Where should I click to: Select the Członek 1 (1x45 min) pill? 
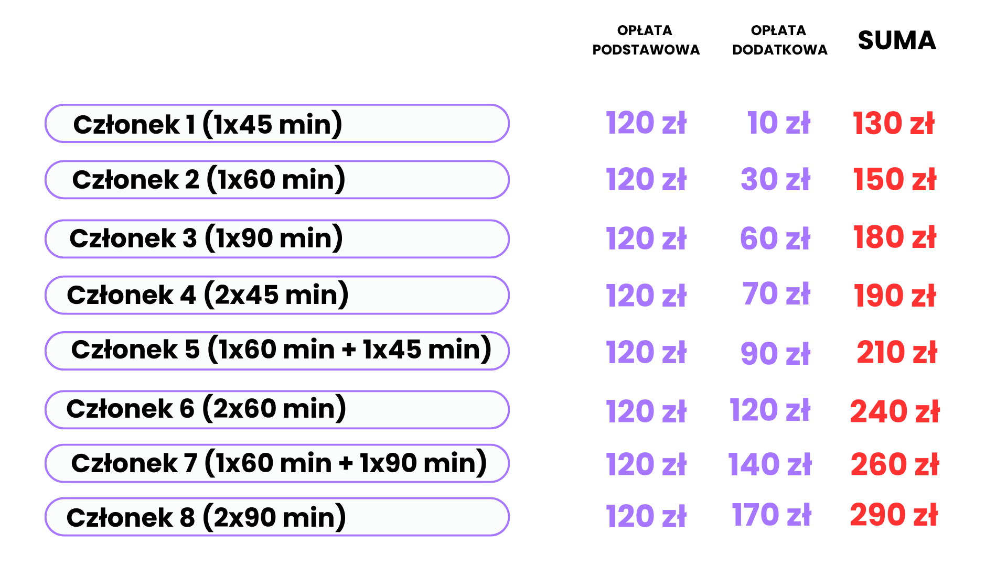coord(277,124)
